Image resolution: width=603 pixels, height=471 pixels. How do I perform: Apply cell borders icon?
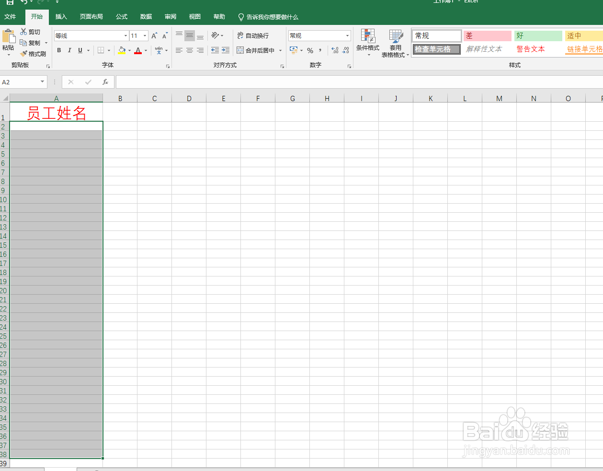[x=101, y=50]
